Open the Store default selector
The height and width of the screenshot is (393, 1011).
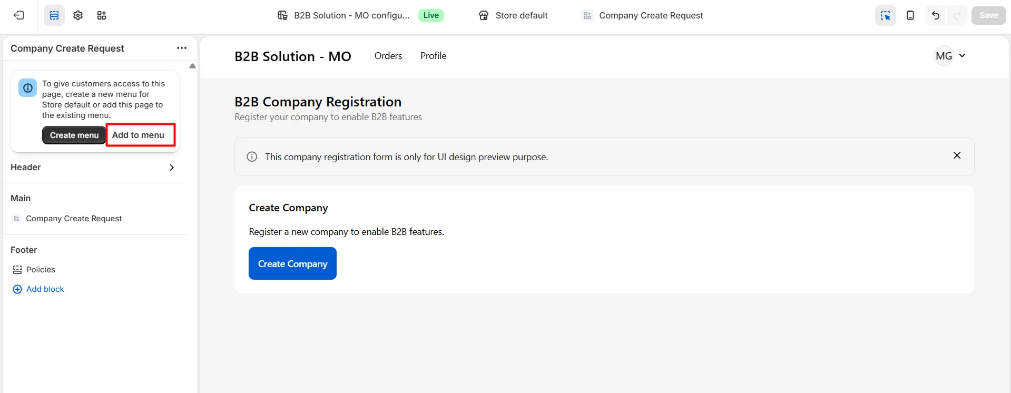(x=513, y=15)
